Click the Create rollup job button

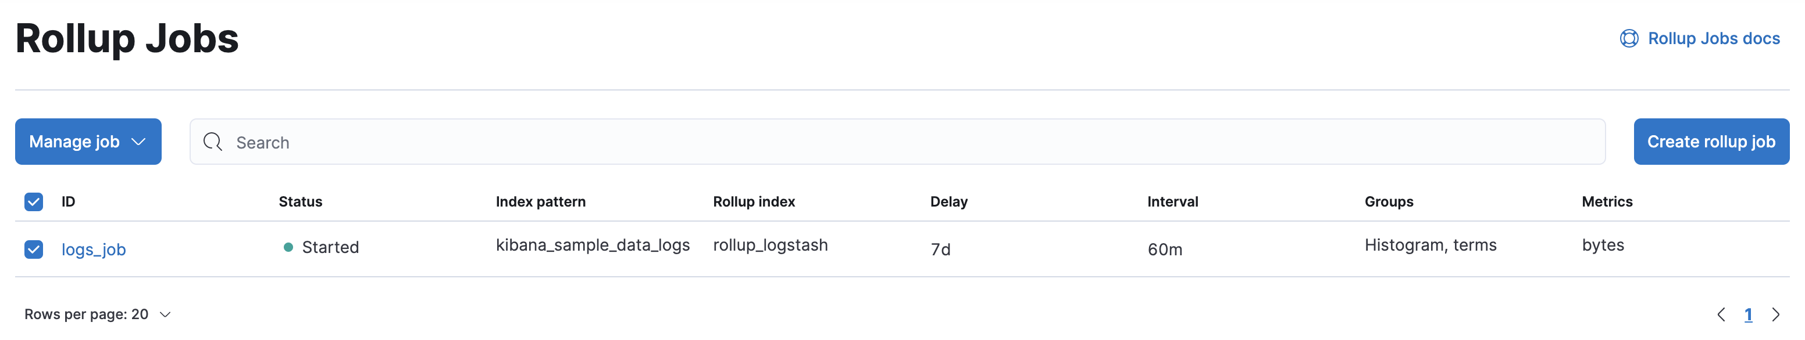(1711, 142)
